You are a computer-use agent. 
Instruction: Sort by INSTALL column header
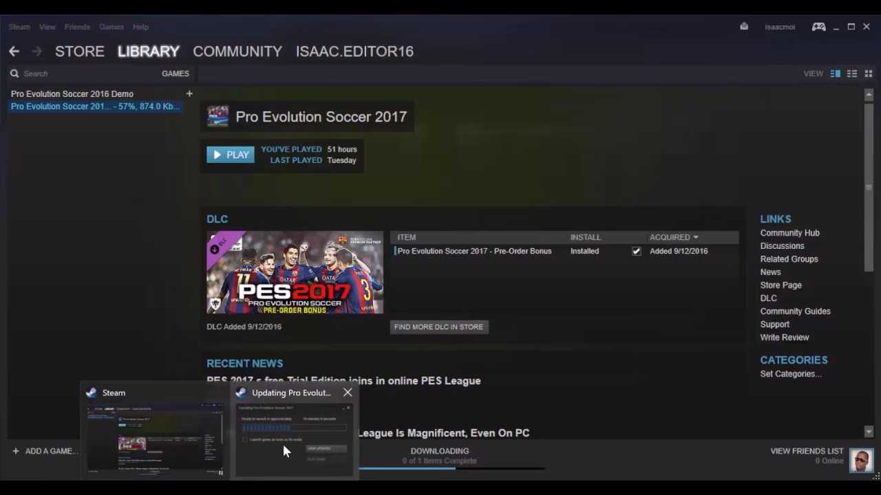(586, 237)
